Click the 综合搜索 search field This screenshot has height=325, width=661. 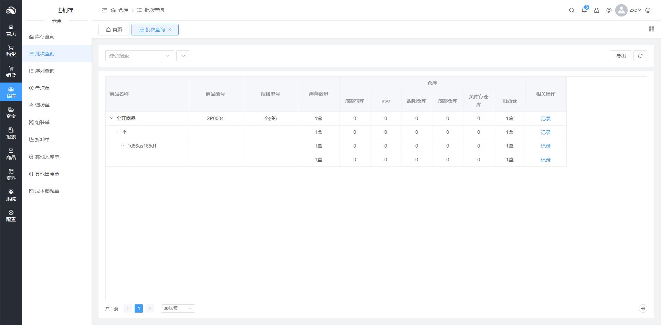click(x=136, y=56)
